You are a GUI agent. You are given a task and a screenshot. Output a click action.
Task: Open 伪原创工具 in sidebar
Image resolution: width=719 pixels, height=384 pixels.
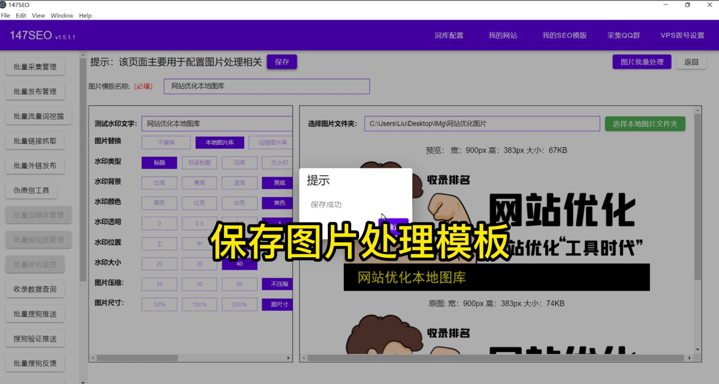32,190
